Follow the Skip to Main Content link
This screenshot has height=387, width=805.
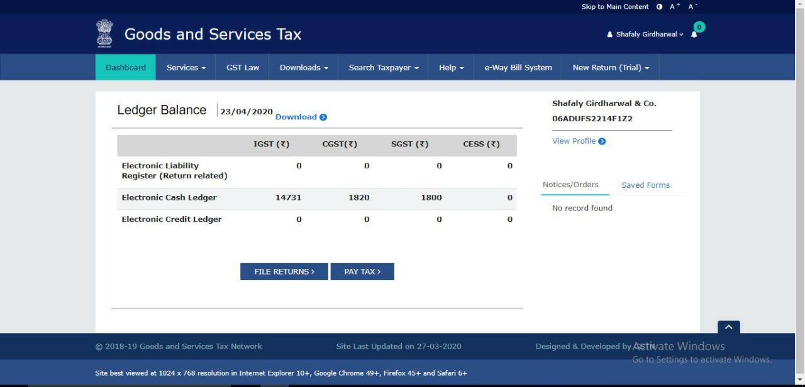click(614, 7)
